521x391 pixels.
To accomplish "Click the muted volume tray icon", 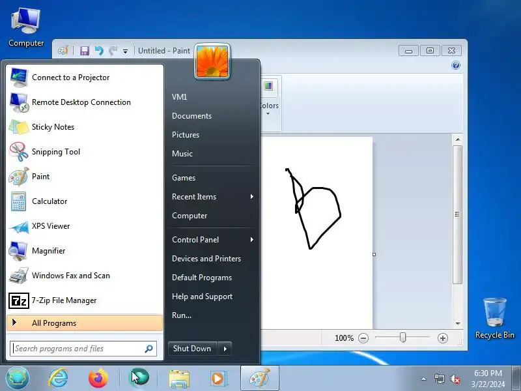I will tap(455, 379).
